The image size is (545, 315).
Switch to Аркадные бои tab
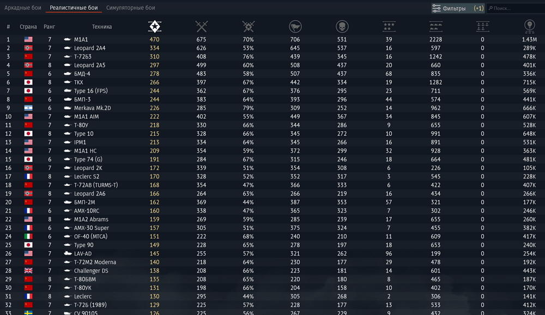click(23, 8)
